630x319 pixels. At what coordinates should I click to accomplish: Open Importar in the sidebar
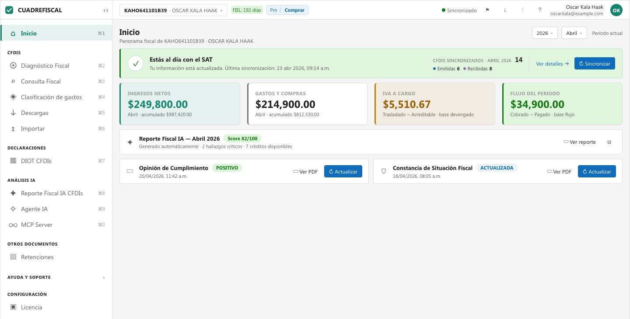point(56,128)
